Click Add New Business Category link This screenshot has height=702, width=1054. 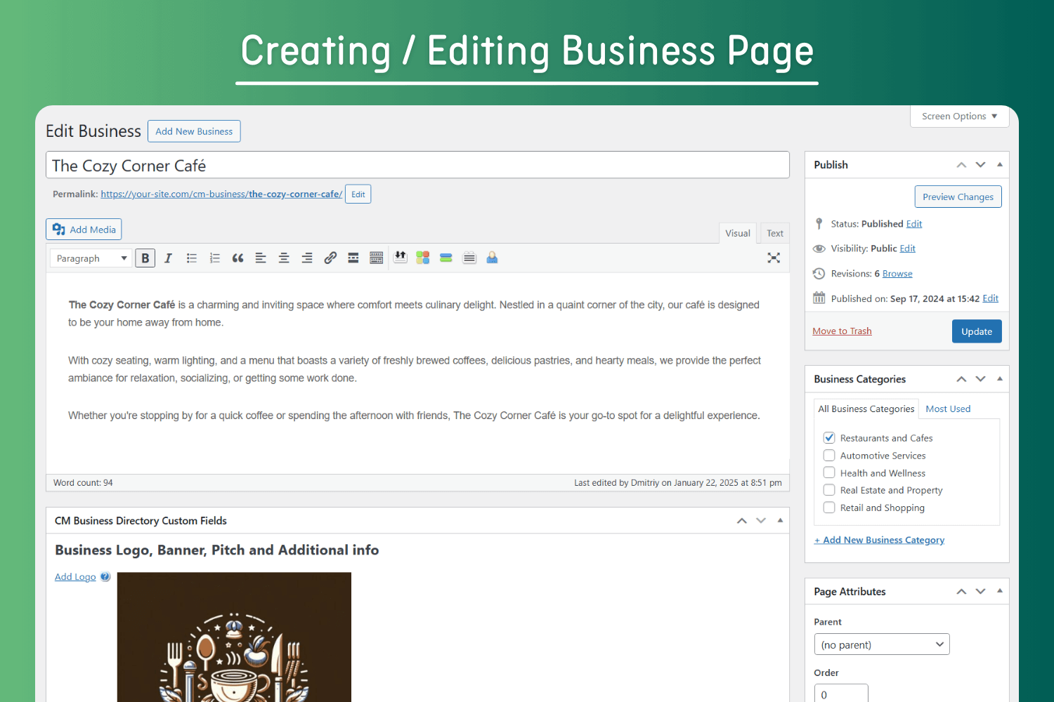(879, 540)
